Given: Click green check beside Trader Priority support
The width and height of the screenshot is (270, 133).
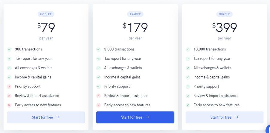Looking at the screenshot, I should click(98, 87).
